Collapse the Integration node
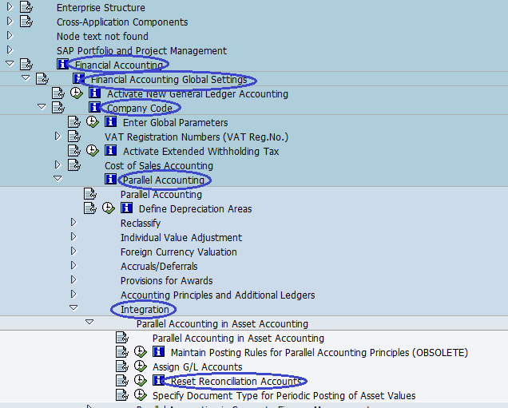The width and height of the screenshot is (508, 408). pos(73,307)
